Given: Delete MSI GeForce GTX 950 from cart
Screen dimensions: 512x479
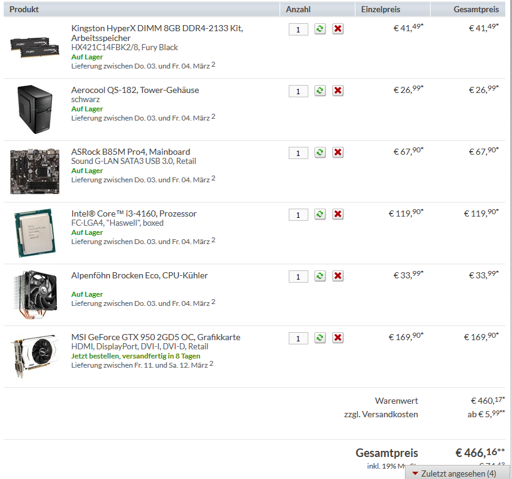Looking at the screenshot, I should (x=338, y=338).
